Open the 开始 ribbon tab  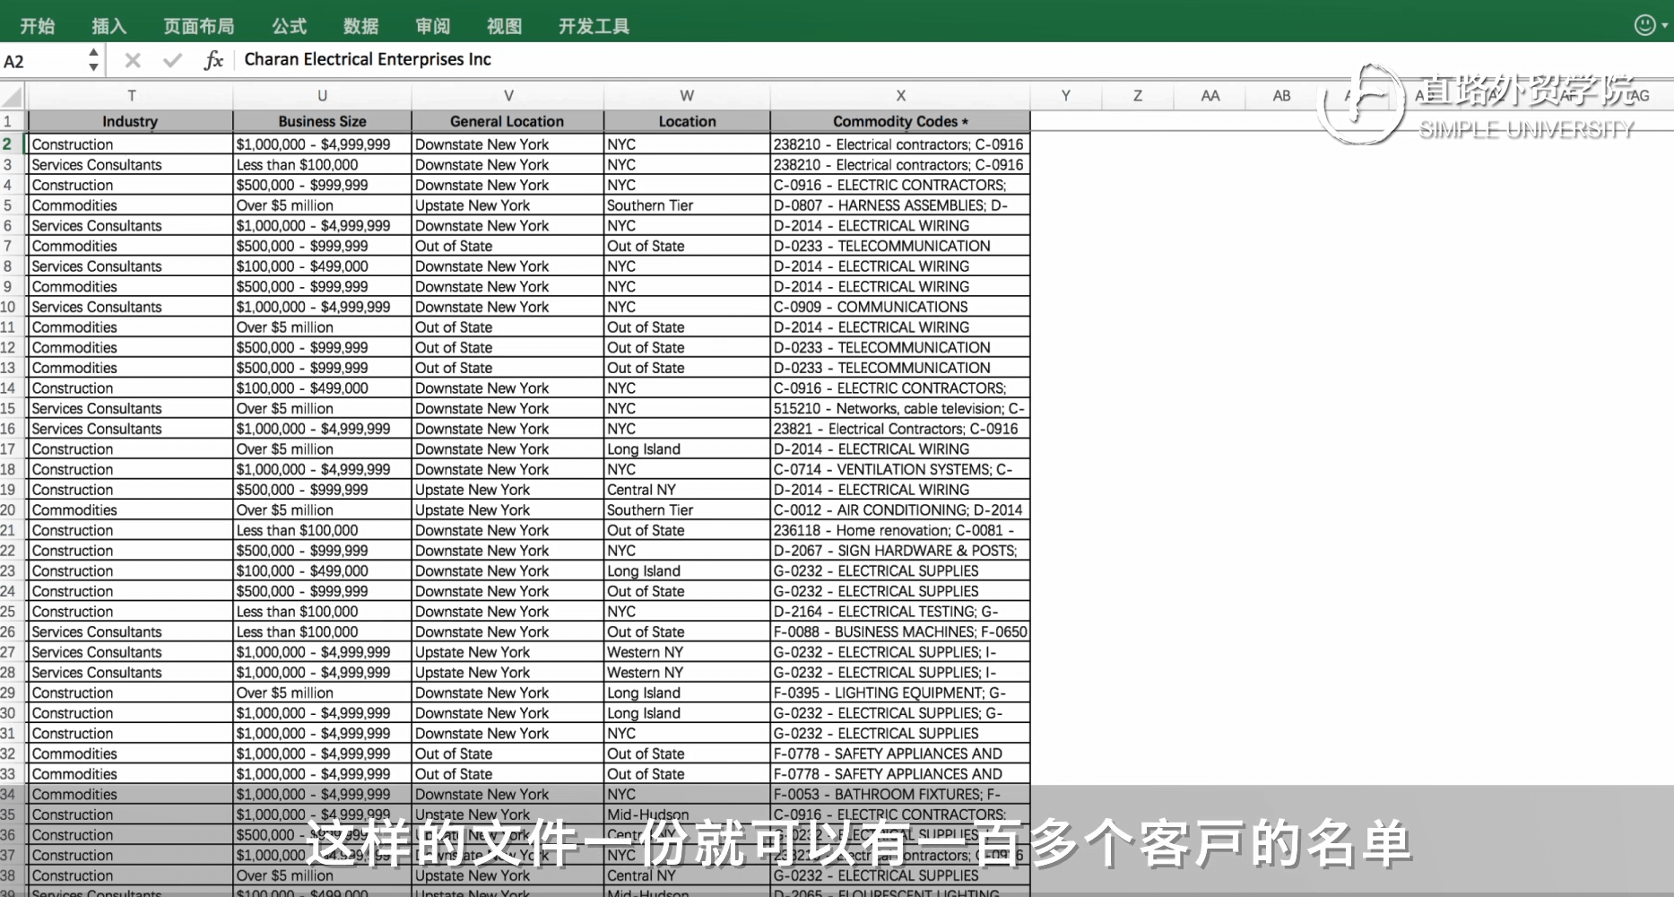[x=38, y=26]
